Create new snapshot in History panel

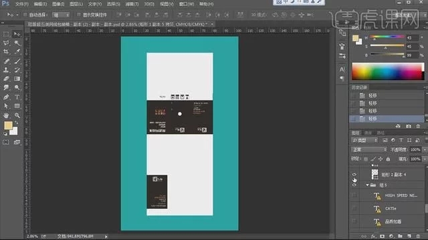point(409,126)
